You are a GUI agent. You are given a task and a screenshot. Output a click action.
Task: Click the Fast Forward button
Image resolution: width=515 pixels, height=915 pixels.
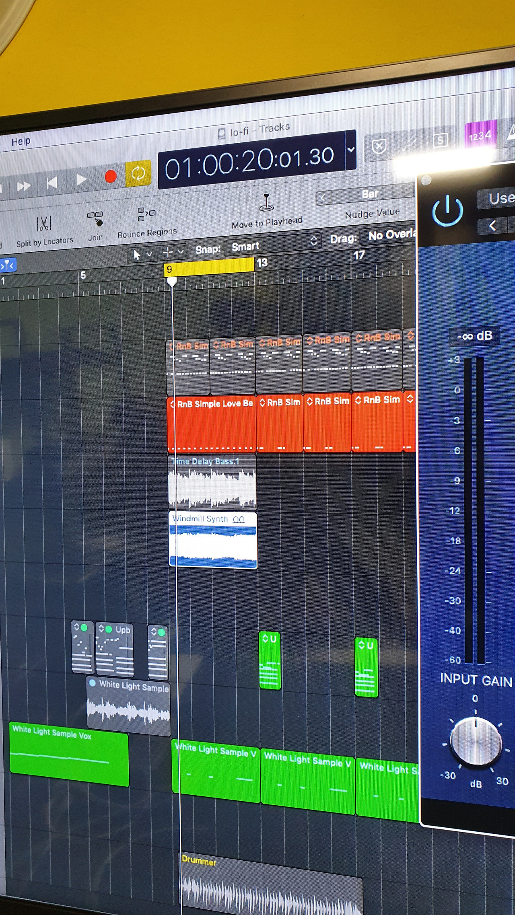pos(24,186)
